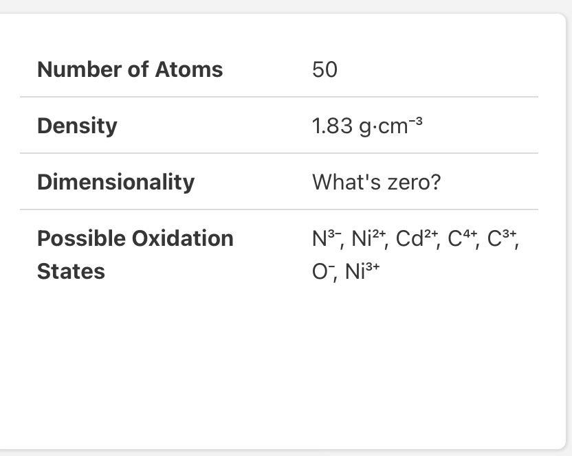Image resolution: width=572 pixels, height=456 pixels.
Task: Click the gray background above the card
Action: 286,6
